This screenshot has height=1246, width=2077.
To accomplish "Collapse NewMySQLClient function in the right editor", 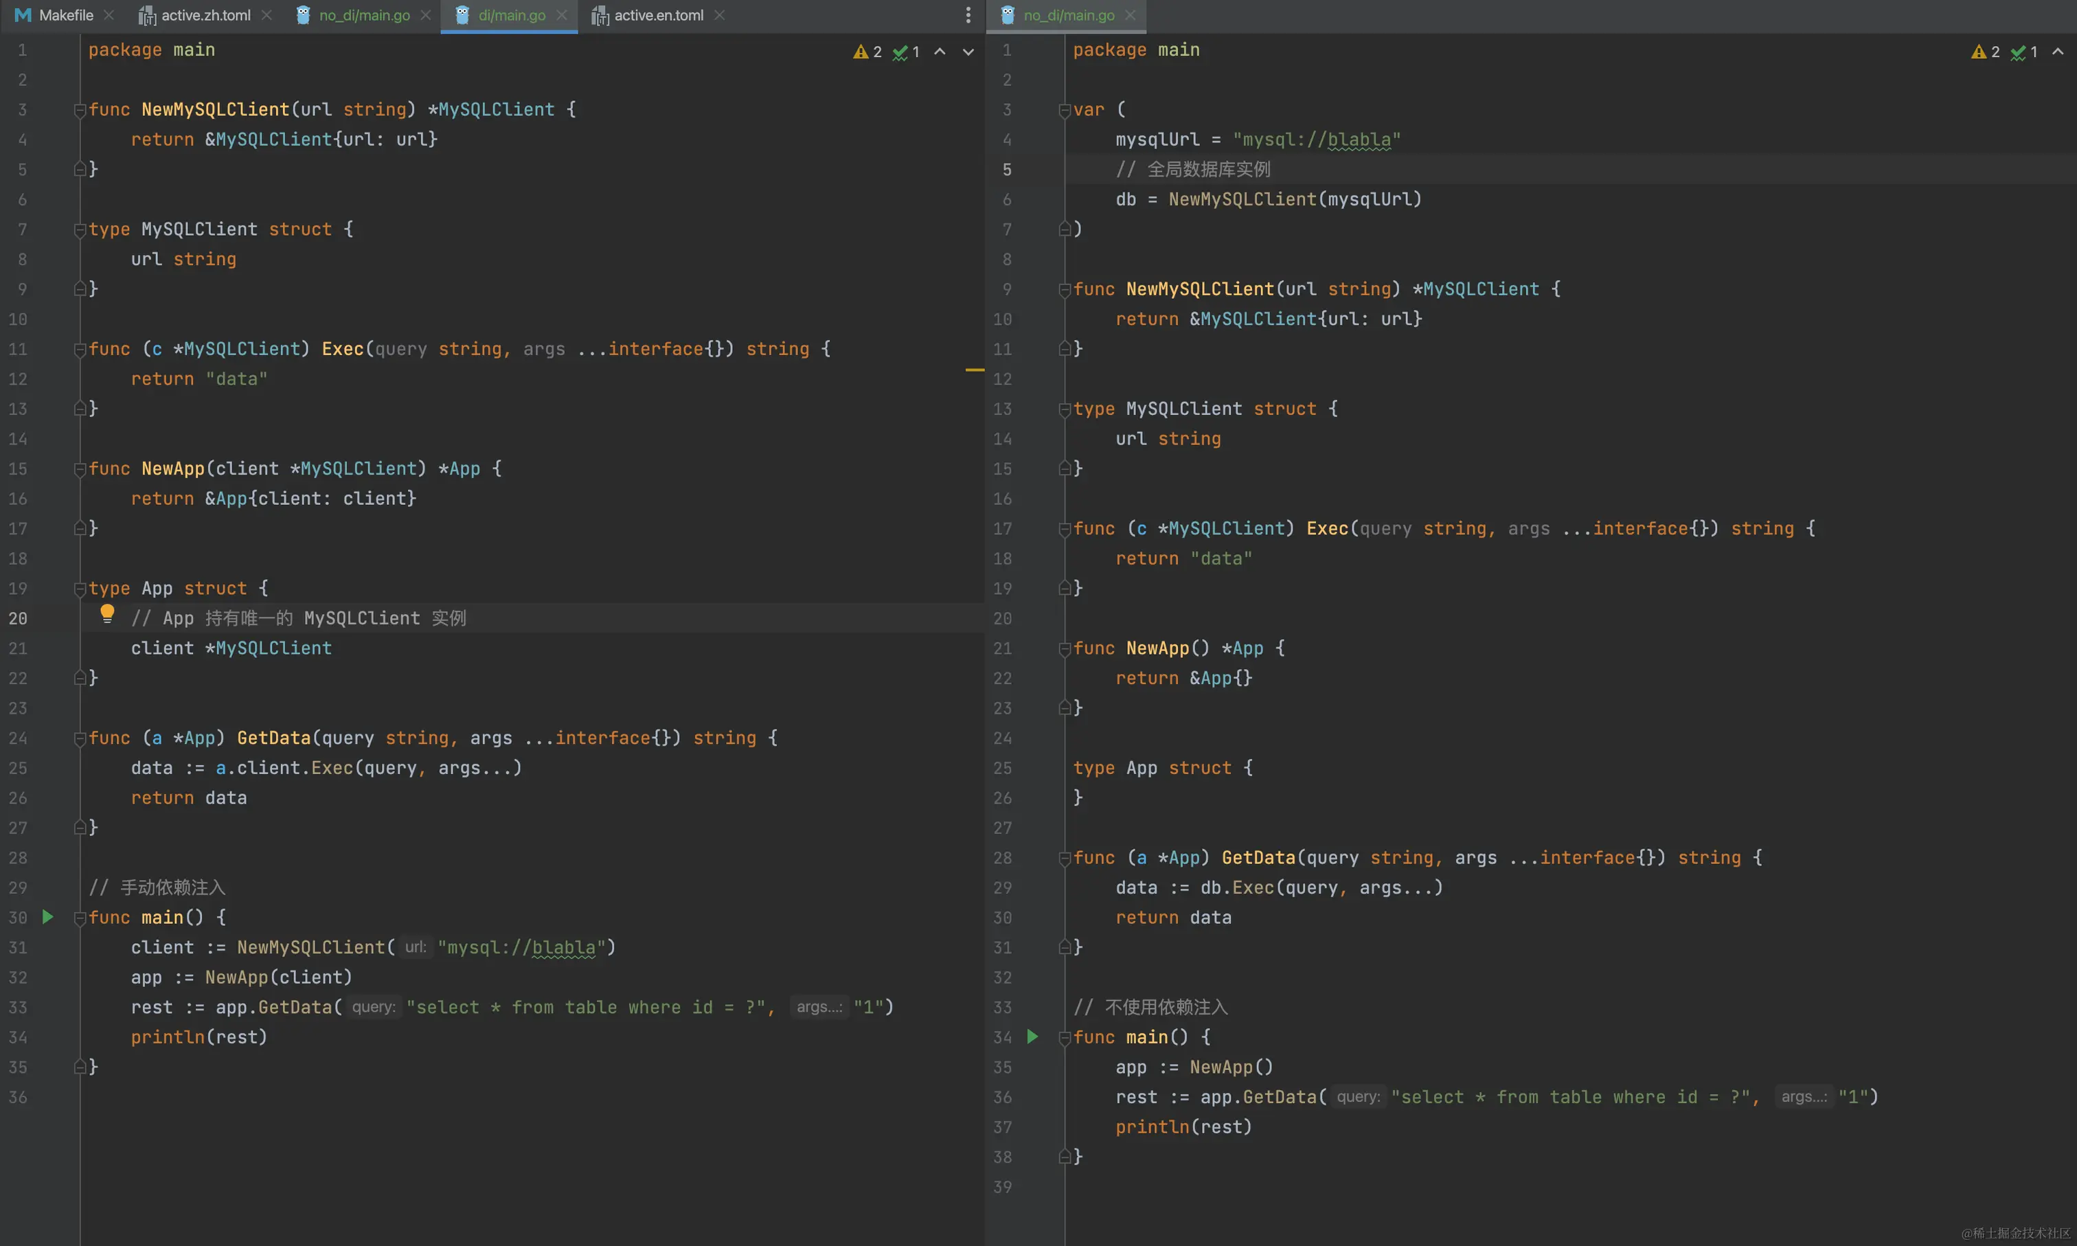I will point(1065,290).
